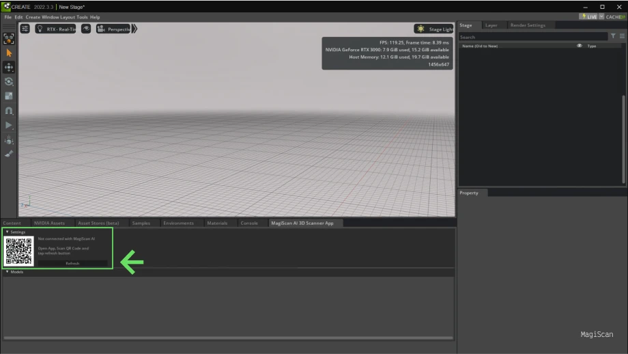Open the Layout menu
Screen dimensions: 628x354
coord(68,17)
